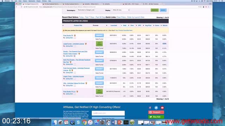This screenshot has width=225, height=126.
Task: Click the trophy icon beside Dark Post Engine
Action: point(70,62)
